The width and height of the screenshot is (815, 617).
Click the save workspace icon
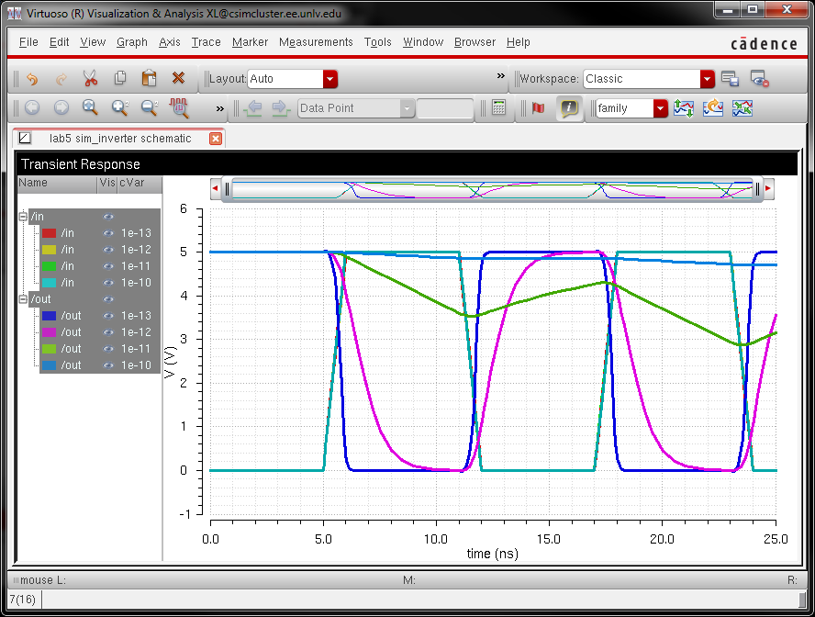tap(730, 79)
